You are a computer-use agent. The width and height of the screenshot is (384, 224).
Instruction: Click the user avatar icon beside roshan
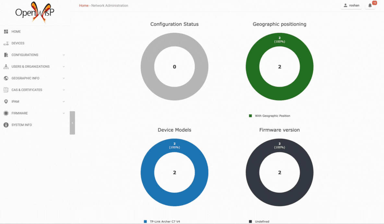click(345, 6)
